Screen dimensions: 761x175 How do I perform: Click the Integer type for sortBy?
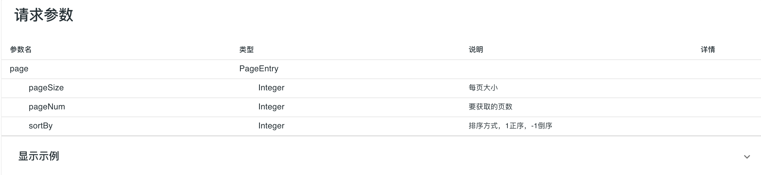tap(271, 126)
